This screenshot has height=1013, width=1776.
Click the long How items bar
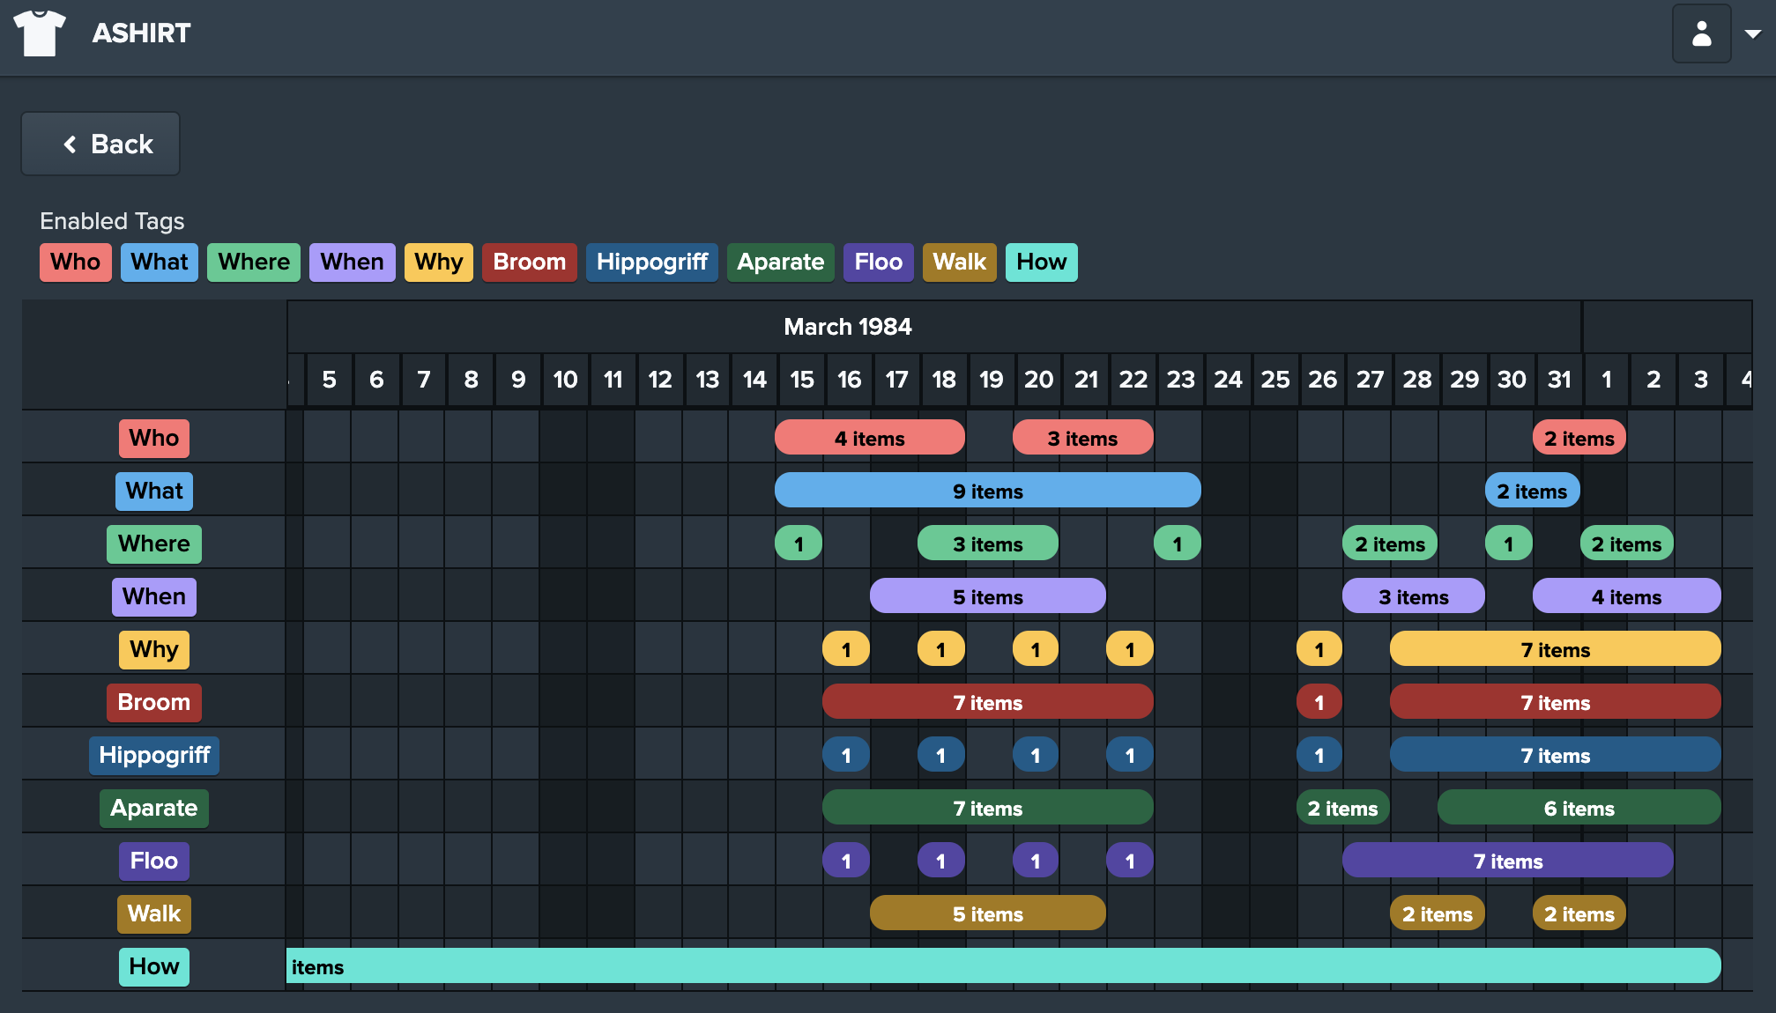1003,966
